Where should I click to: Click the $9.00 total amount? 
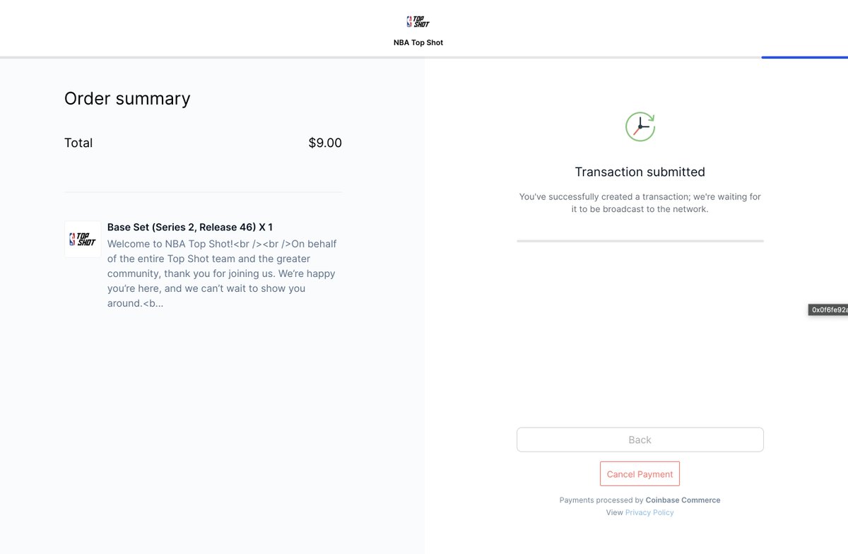coord(325,143)
